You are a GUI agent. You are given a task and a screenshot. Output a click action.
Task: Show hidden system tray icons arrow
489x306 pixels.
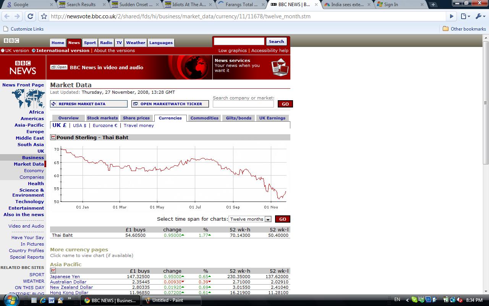[407, 300]
